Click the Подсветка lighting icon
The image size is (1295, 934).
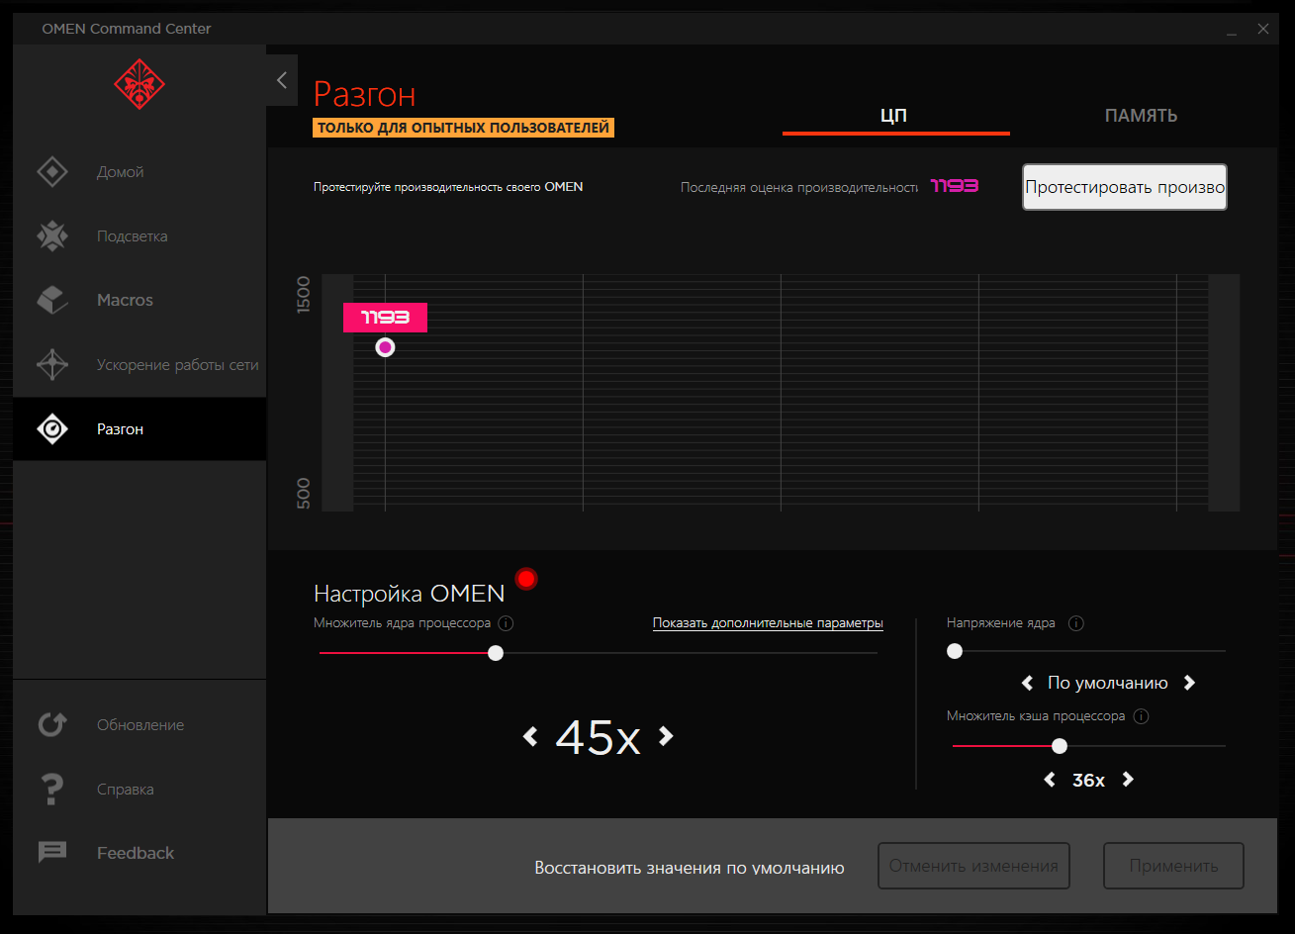point(51,236)
